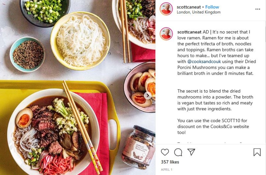Open scottcaneat username in the header

point(189,7)
